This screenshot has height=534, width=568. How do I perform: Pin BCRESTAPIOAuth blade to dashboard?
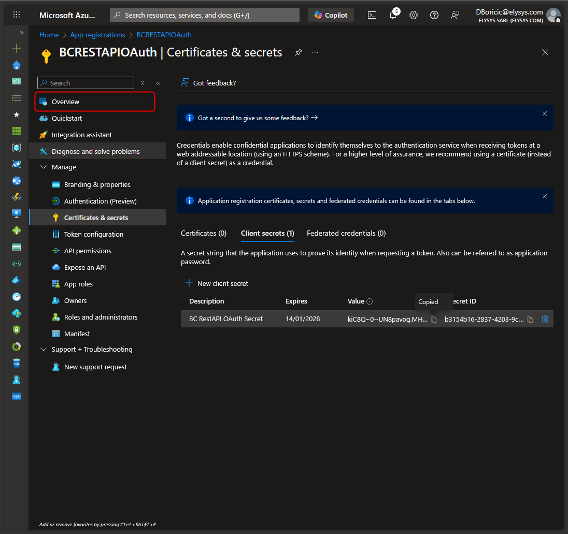pos(299,52)
